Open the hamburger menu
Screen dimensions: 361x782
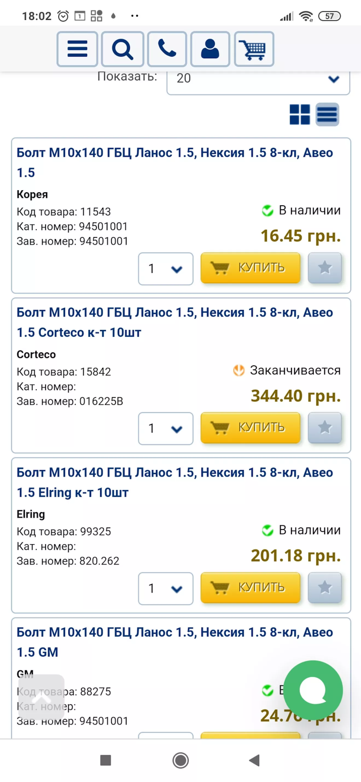(77, 49)
